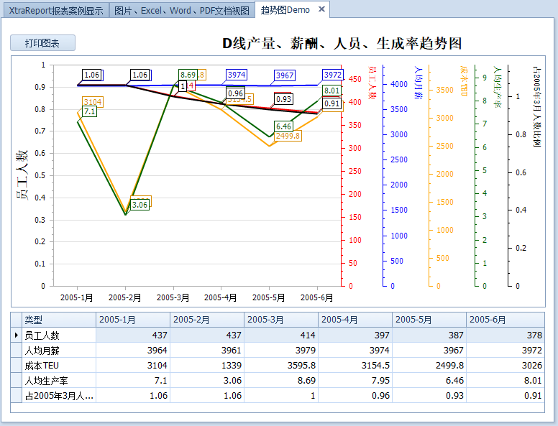Click the table cell with value 7.1

[x=133, y=381]
